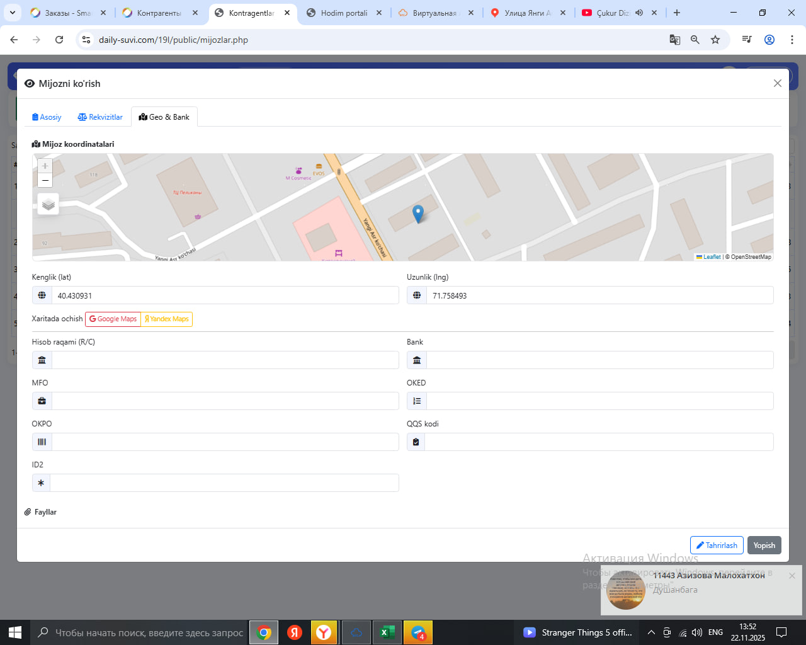Open Excel from the taskbar
Image resolution: width=806 pixels, height=645 pixels.
(x=387, y=632)
